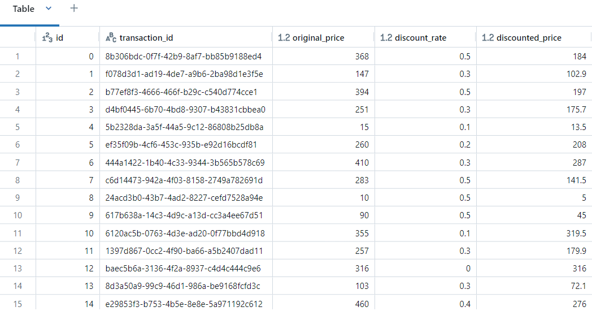This screenshot has width=592, height=311.
Task: Switch to the Table tab
Action: (23, 9)
